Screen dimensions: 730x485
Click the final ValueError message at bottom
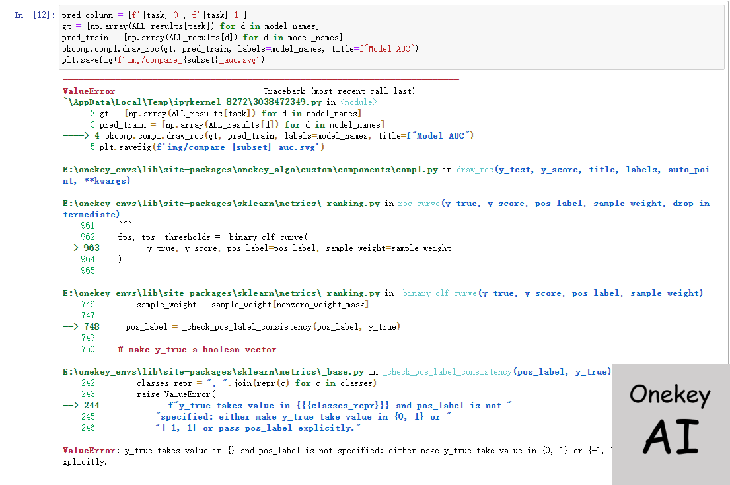[330, 451]
